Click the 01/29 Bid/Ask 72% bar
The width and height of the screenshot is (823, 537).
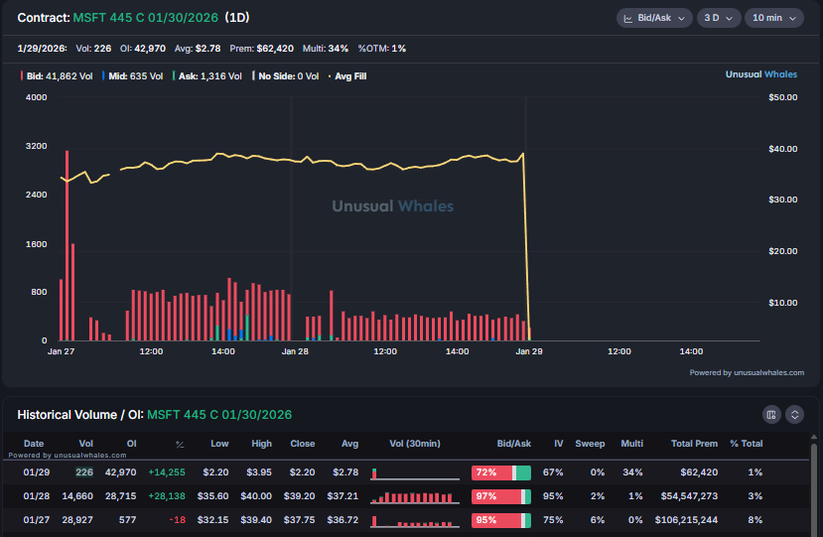click(500, 472)
